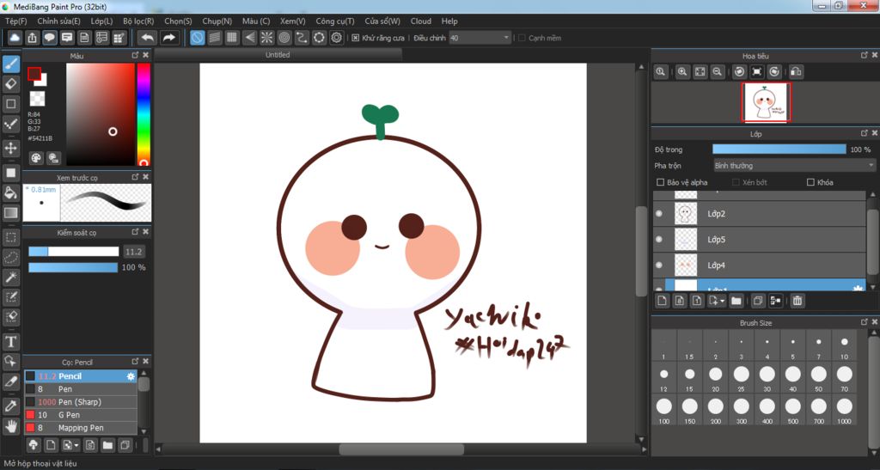
Task: Toggle the Khử răng cưa checkbox
Action: click(355, 38)
